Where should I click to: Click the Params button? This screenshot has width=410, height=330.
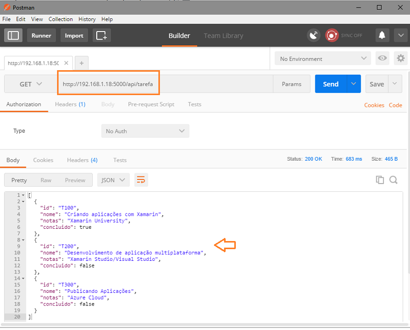tap(291, 84)
